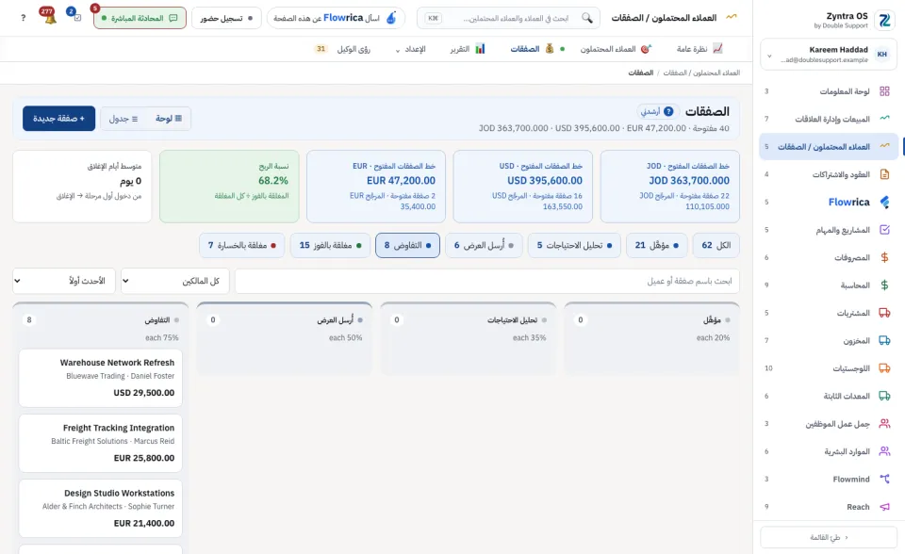Select العملاء المحتملون / الصفقات sidebar item
The width and height of the screenshot is (905, 554).
829,147
